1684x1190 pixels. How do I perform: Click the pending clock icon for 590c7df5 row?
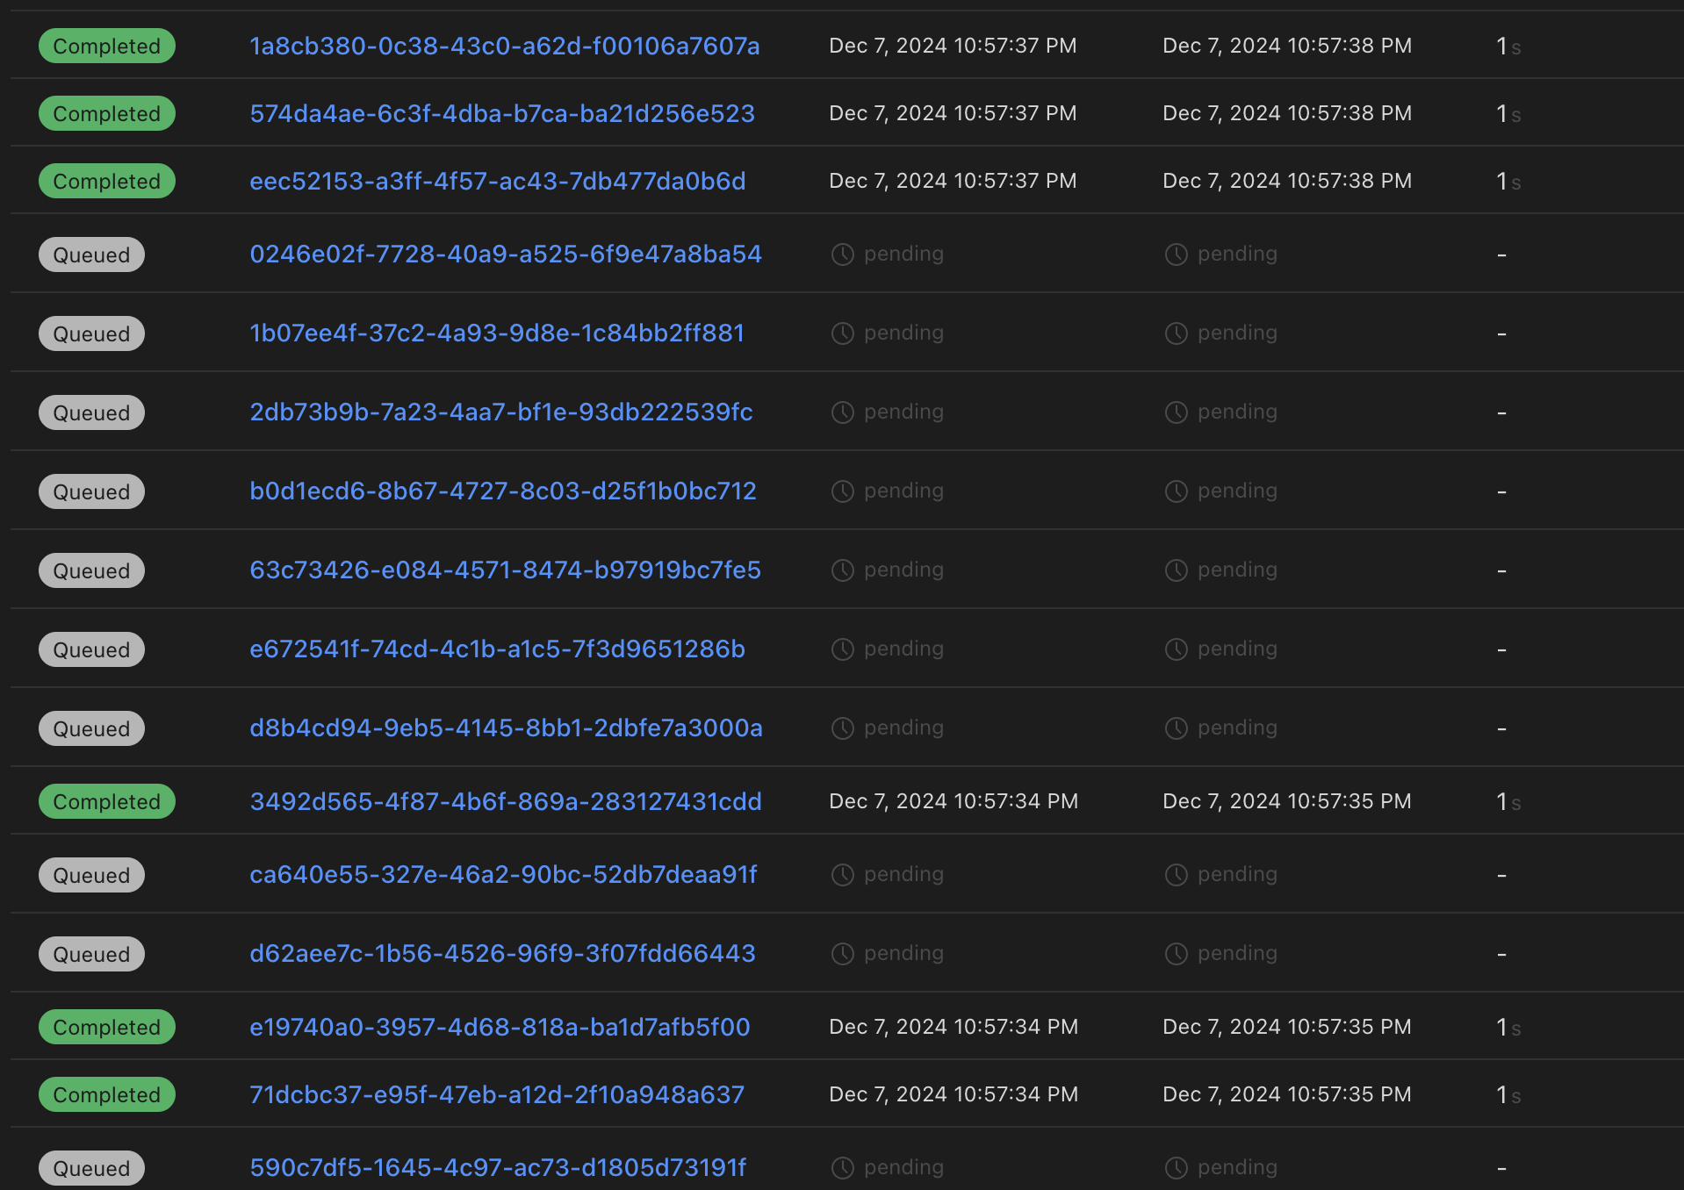[x=843, y=1167]
